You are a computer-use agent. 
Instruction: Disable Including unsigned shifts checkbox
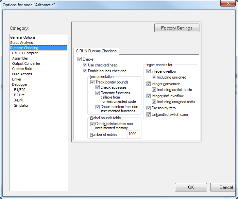154,102
